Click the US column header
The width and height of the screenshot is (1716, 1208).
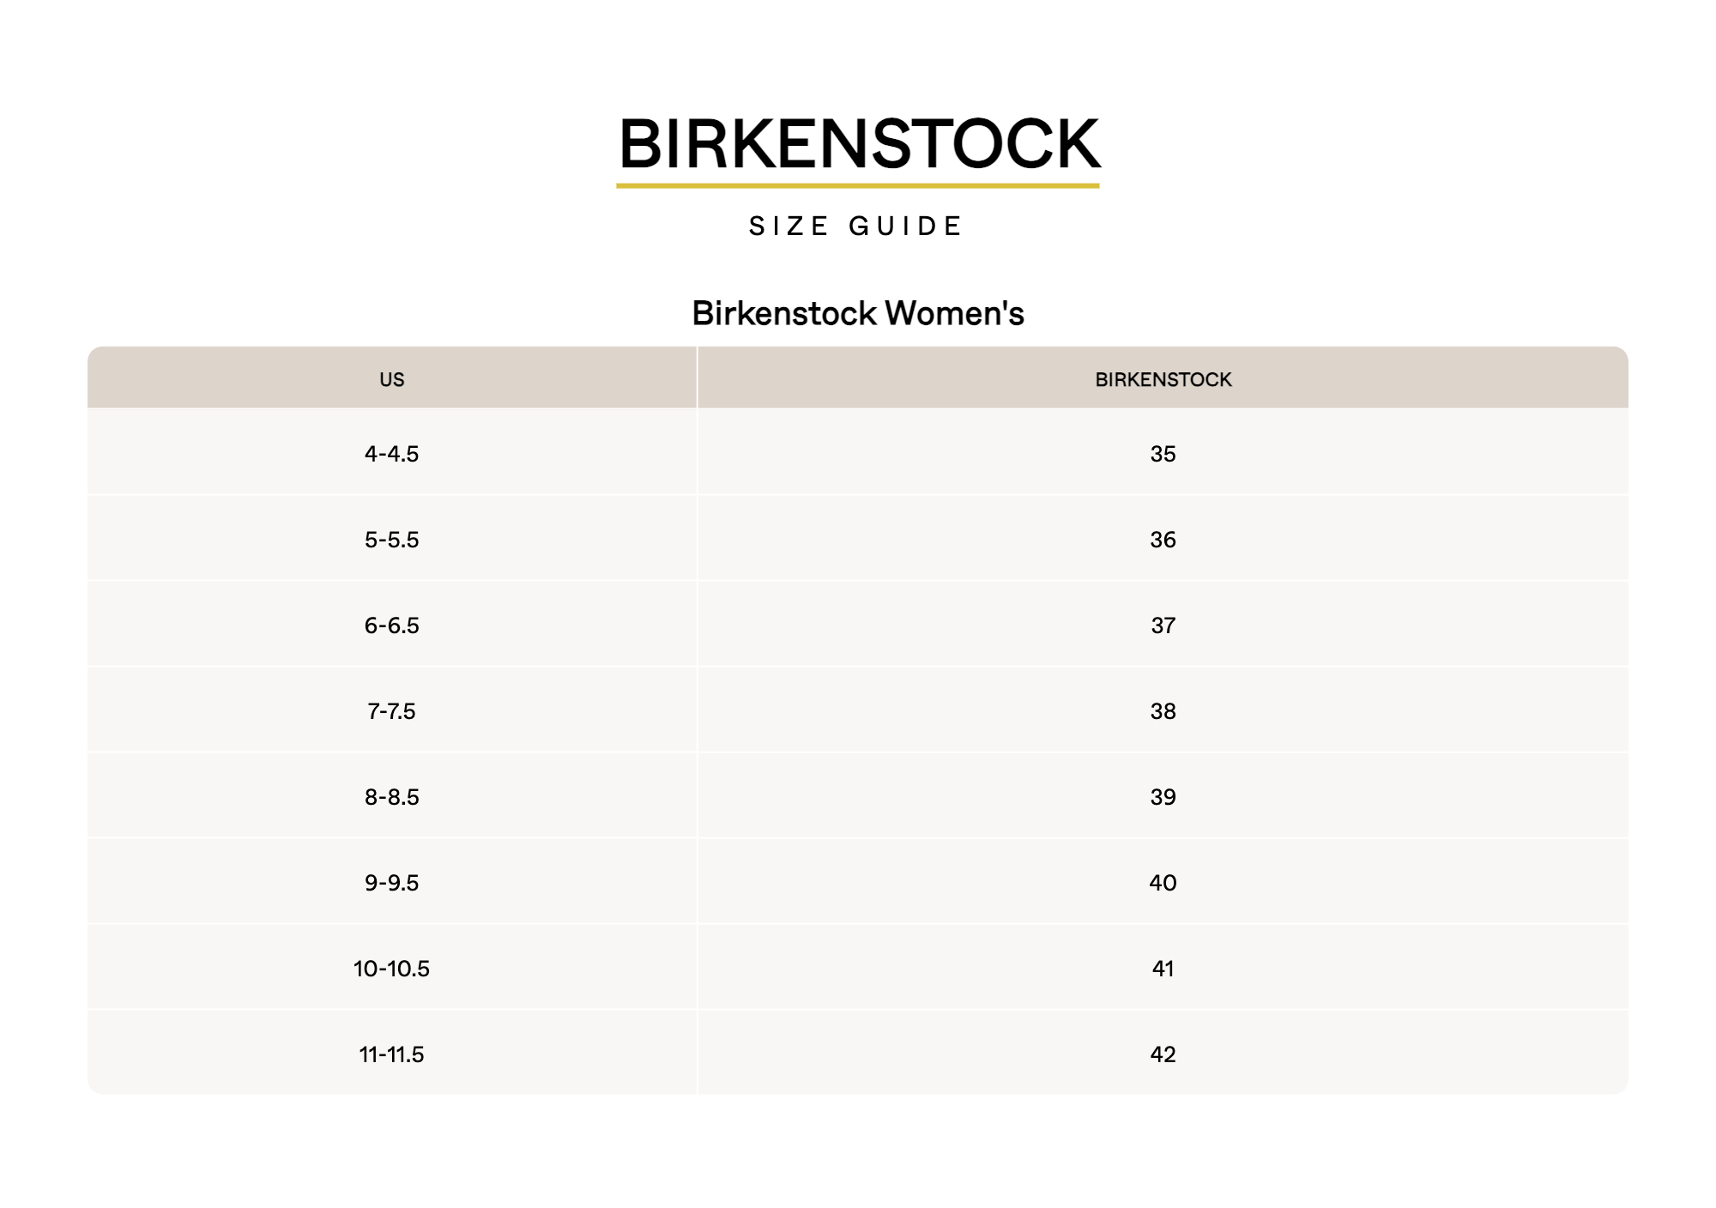tap(392, 377)
